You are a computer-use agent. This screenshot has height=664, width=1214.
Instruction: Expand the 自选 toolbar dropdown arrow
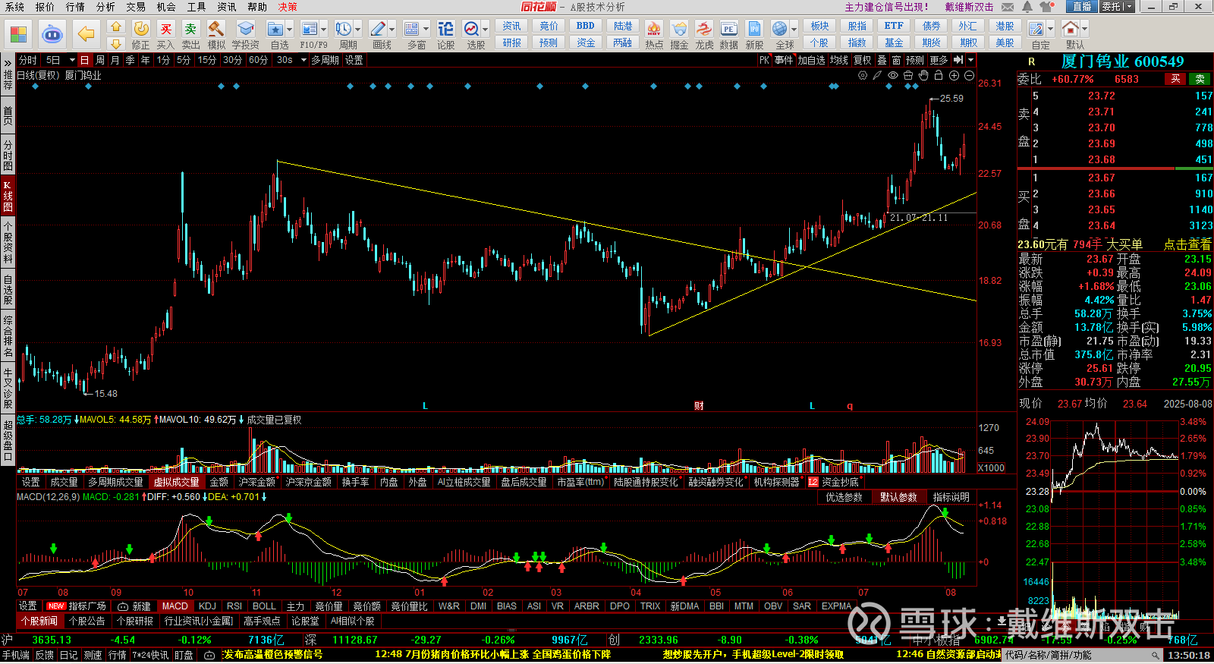click(290, 30)
